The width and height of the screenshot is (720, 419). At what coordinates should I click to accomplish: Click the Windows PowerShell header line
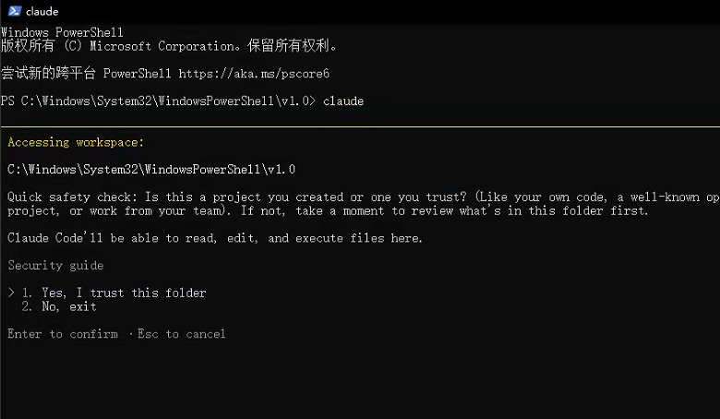pos(62,32)
